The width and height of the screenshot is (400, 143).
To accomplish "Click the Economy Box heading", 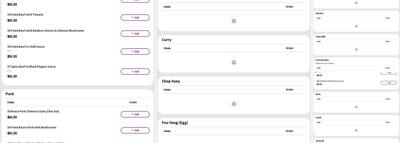I will click(x=322, y=60).
